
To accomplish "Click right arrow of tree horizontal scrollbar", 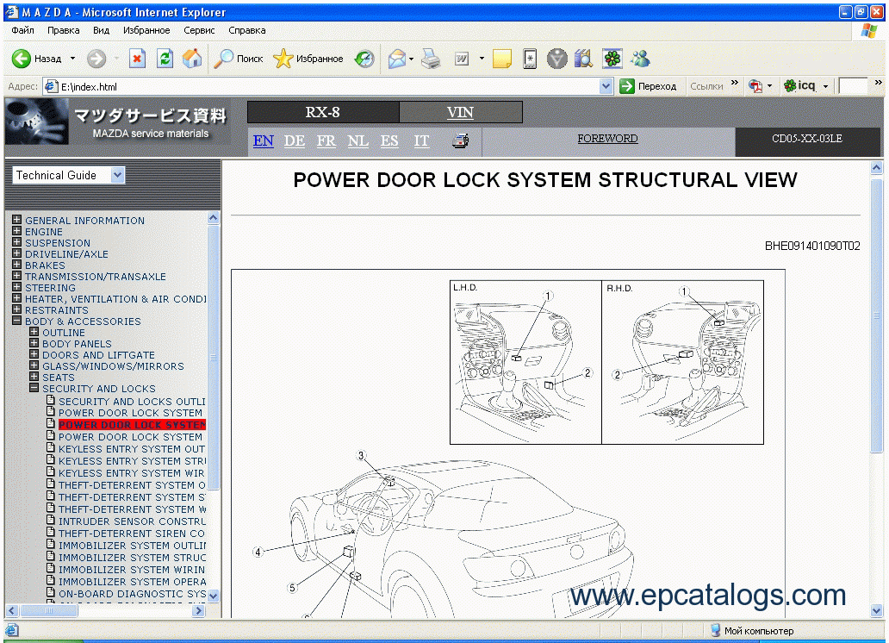I will (198, 610).
